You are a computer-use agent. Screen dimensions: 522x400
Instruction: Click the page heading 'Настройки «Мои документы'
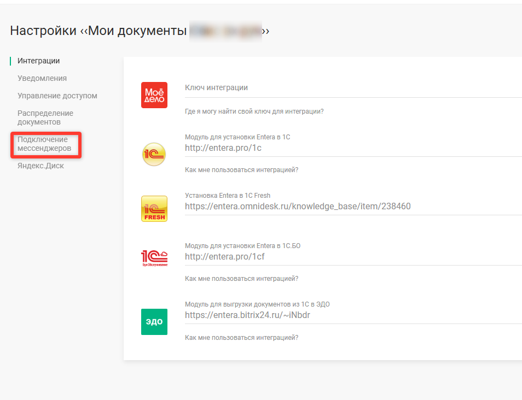coord(98,31)
